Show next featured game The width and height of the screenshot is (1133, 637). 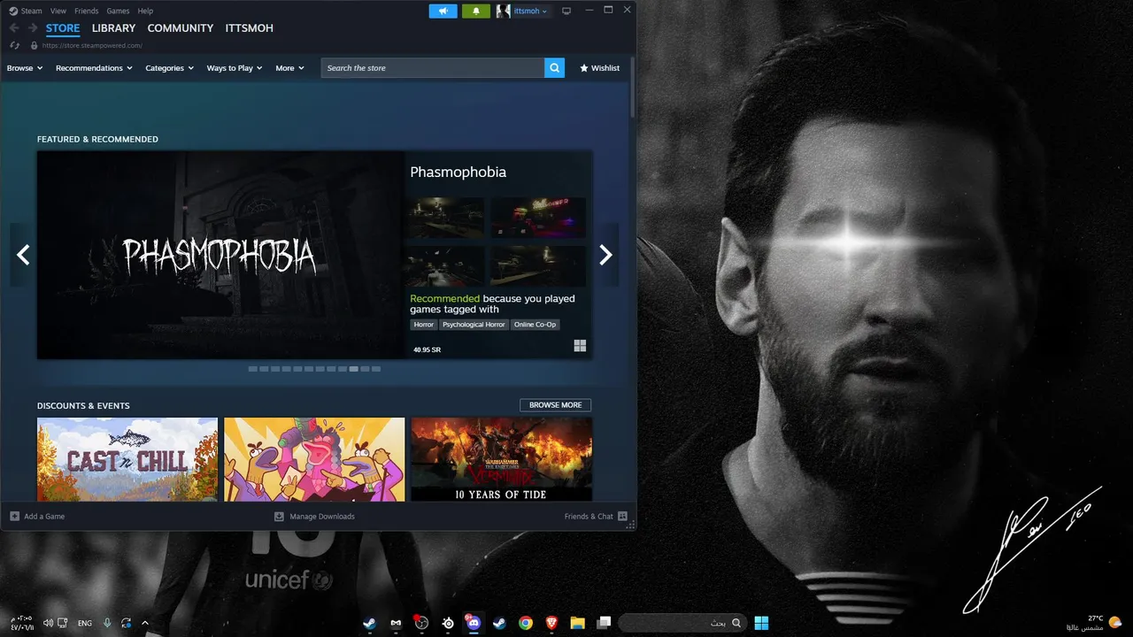(605, 255)
